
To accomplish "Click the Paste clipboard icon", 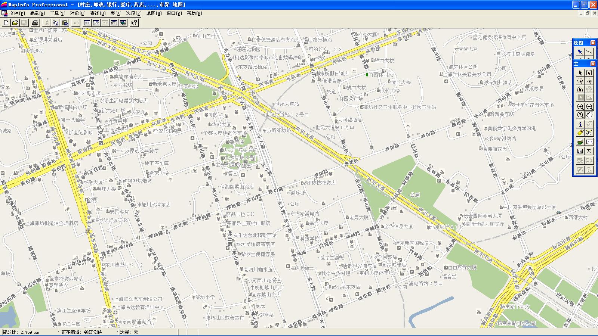I will pyautogui.click(x=64, y=23).
